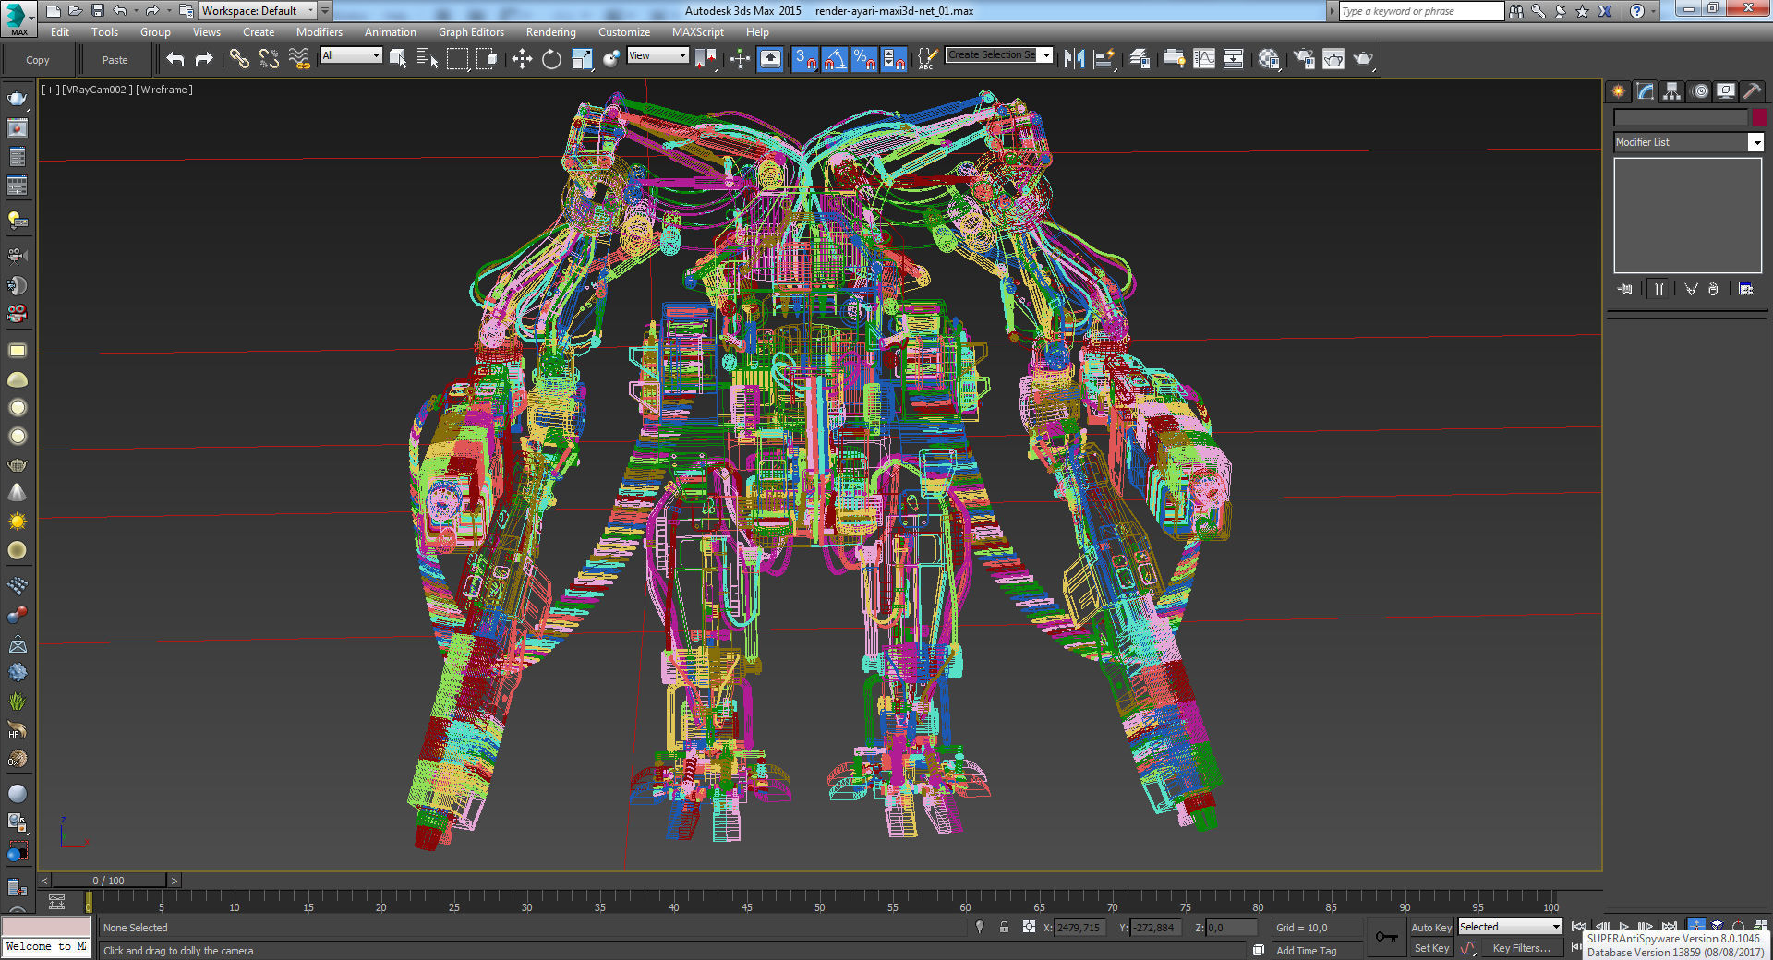Switch to Display command panel tab
This screenshot has height=960, width=1773.
tap(1726, 91)
